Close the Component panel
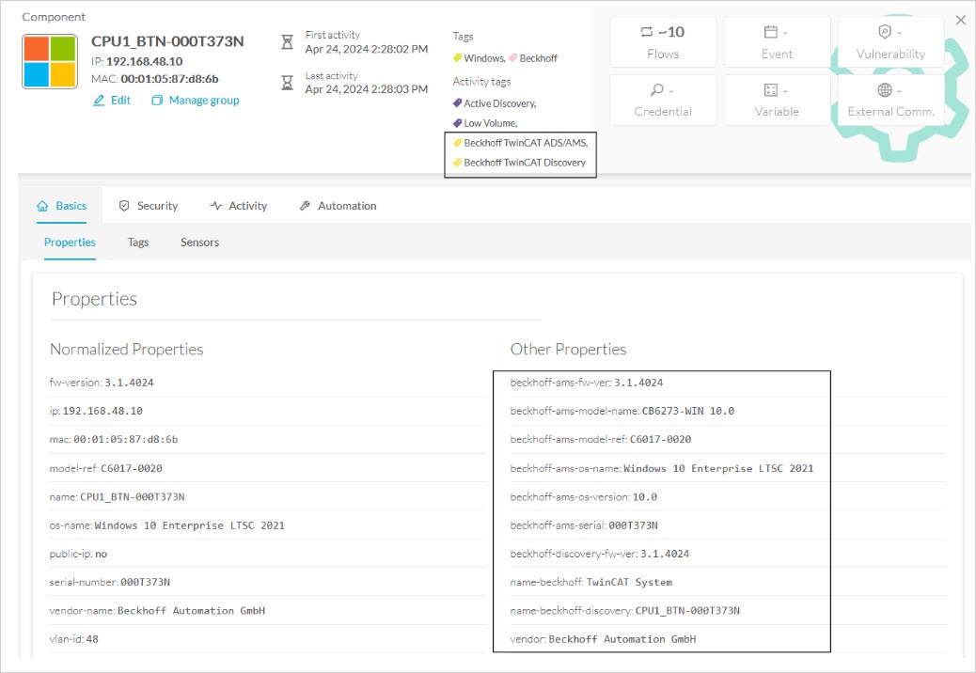The image size is (976, 673). [x=961, y=20]
